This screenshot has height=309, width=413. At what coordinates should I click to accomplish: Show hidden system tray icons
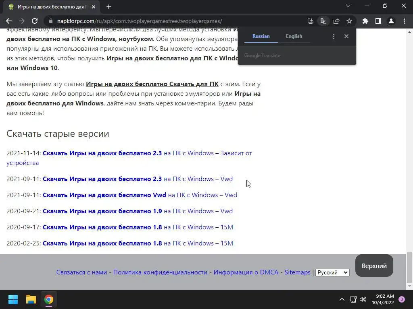[342, 299]
